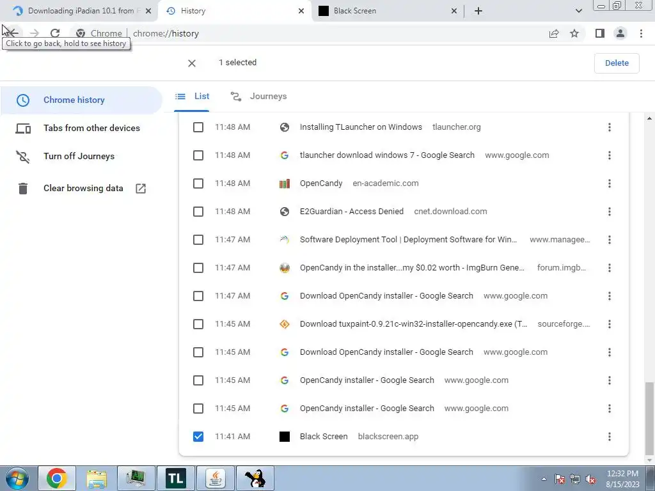This screenshot has height=491, width=655.
Task: Close the Black Screen tab
Action: 454,11
